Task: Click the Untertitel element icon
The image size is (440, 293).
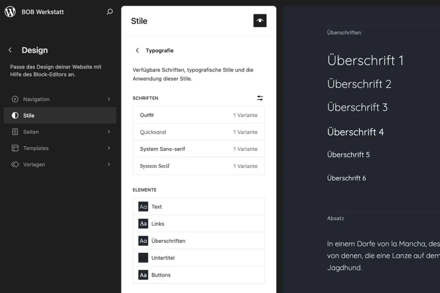Action: [143, 257]
